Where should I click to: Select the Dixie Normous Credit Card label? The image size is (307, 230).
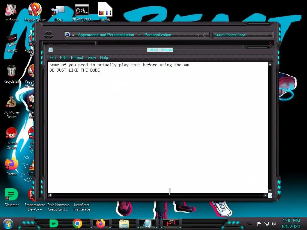(58, 207)
